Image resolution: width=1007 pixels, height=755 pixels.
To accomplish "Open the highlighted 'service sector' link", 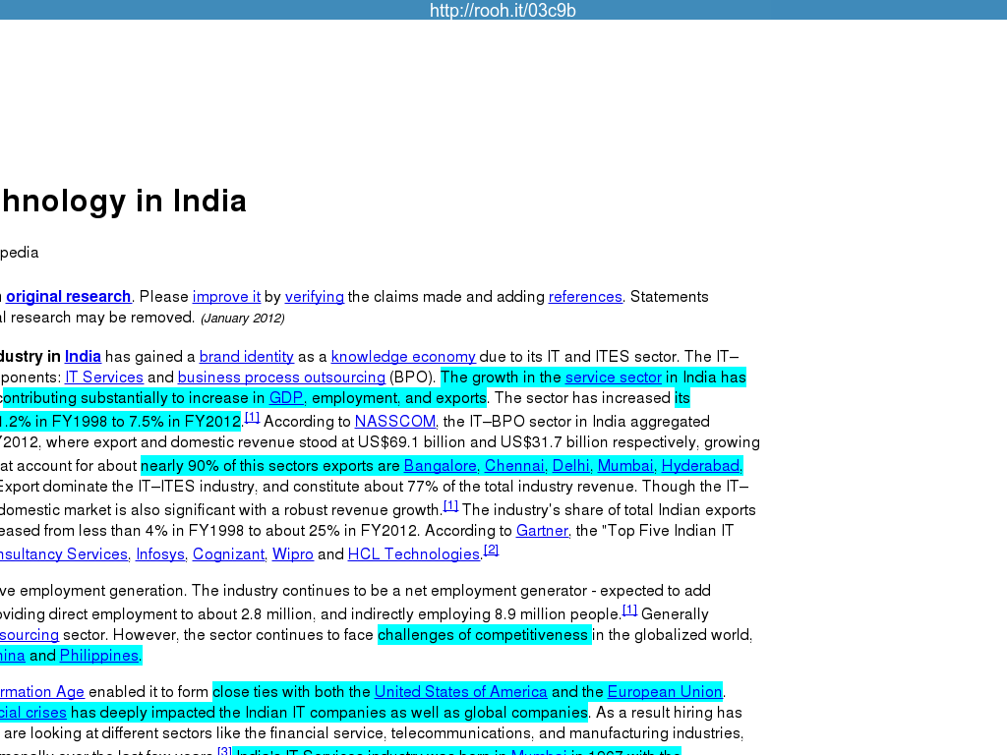I will coord(613,377).
